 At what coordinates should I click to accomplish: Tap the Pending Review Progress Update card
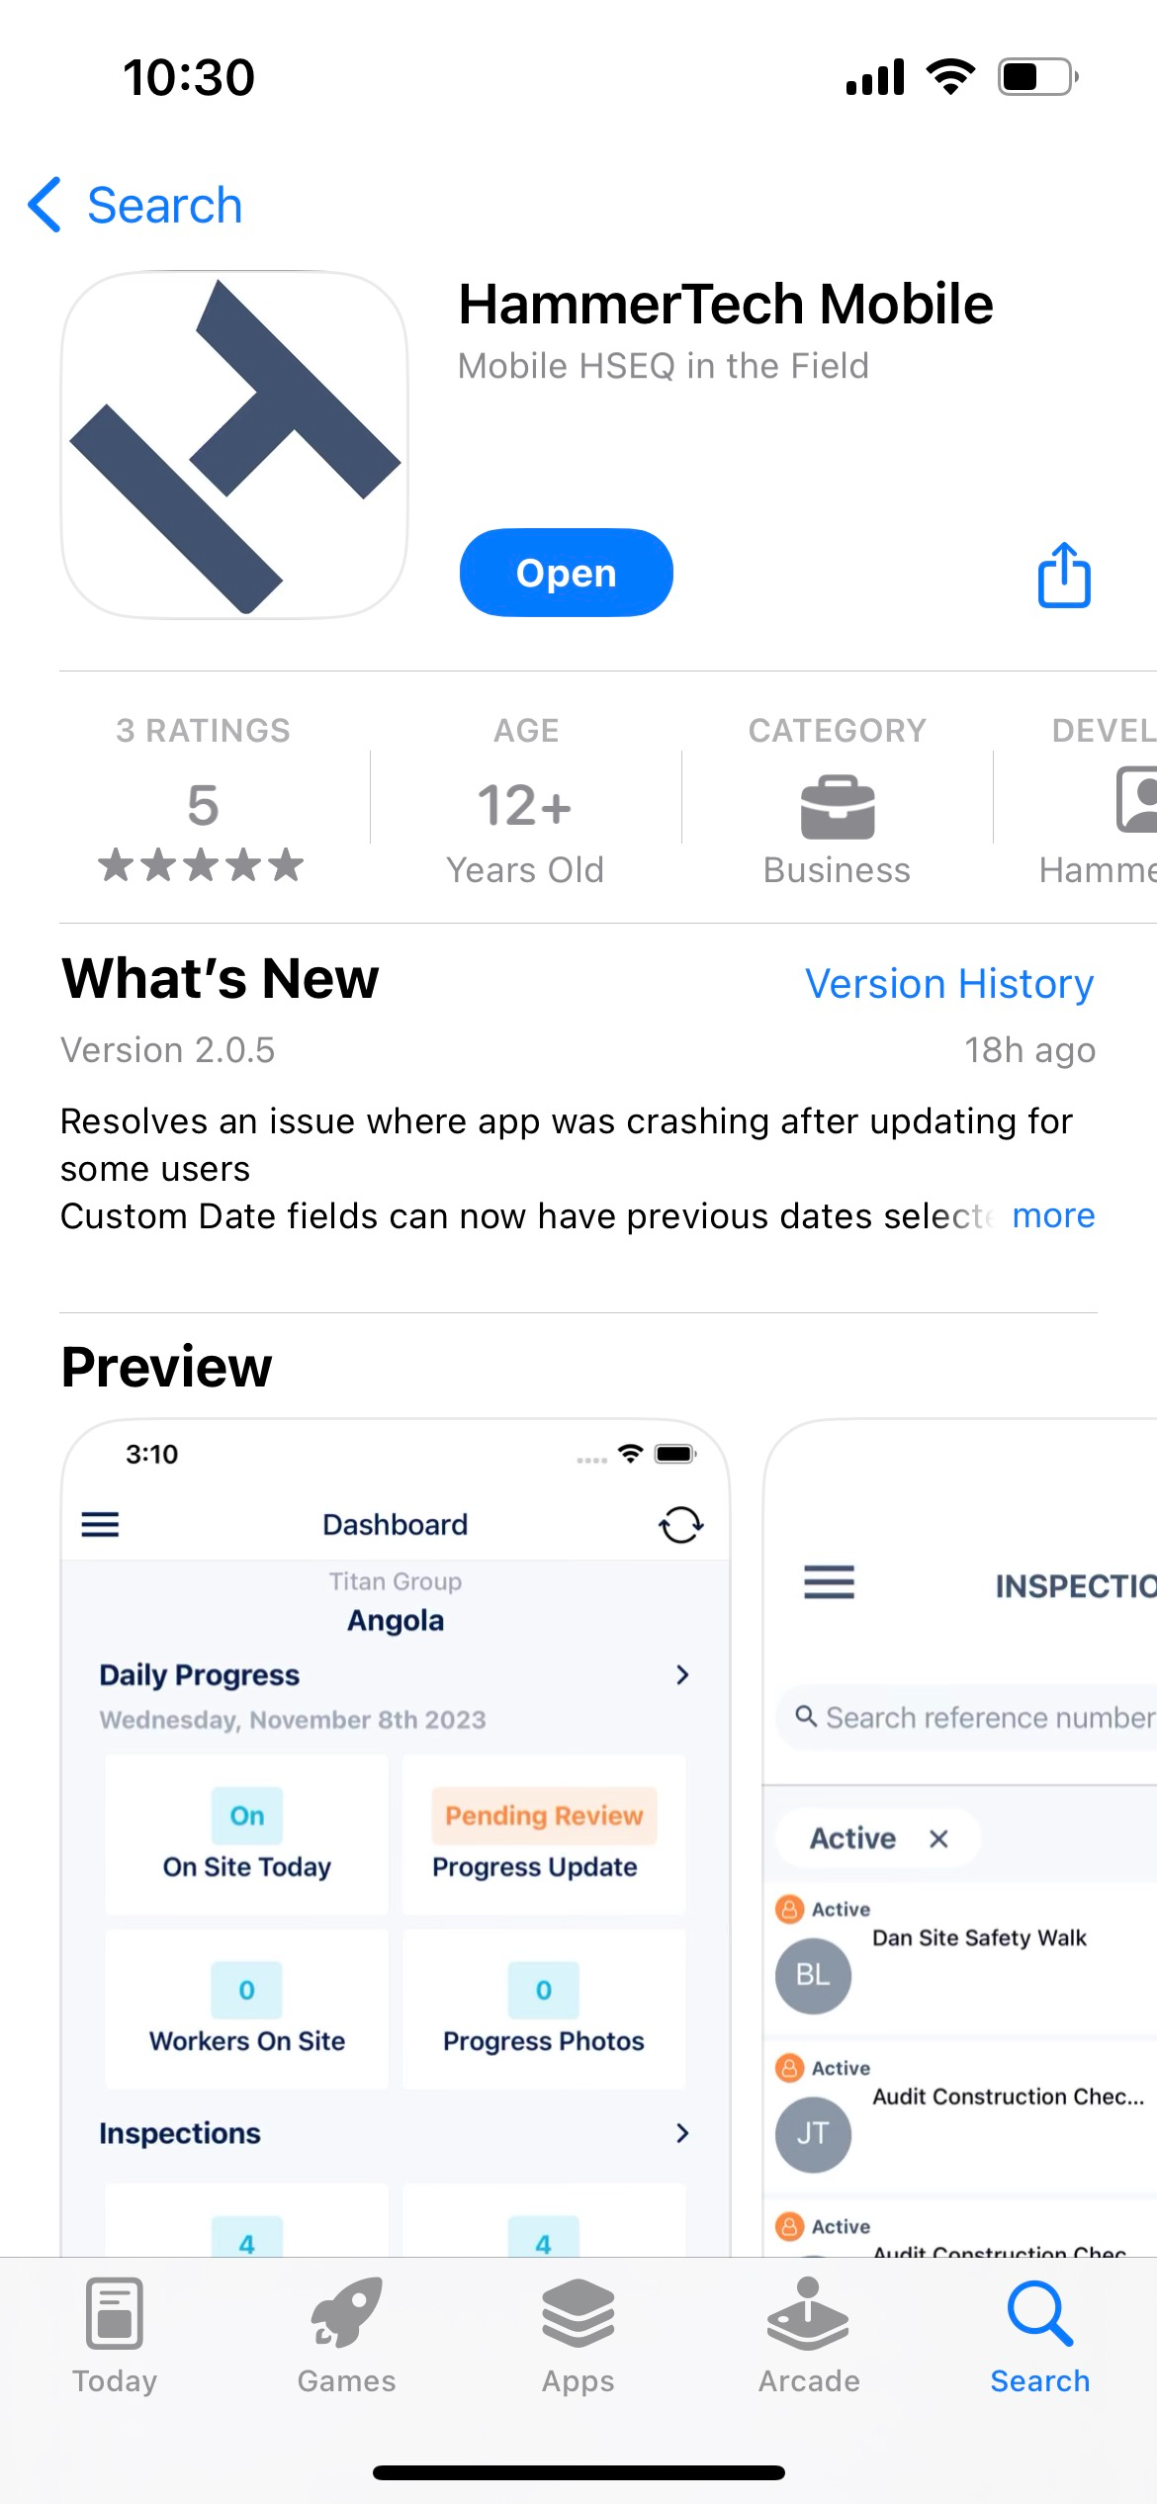pyautogui.click(x=544, y=1835)
